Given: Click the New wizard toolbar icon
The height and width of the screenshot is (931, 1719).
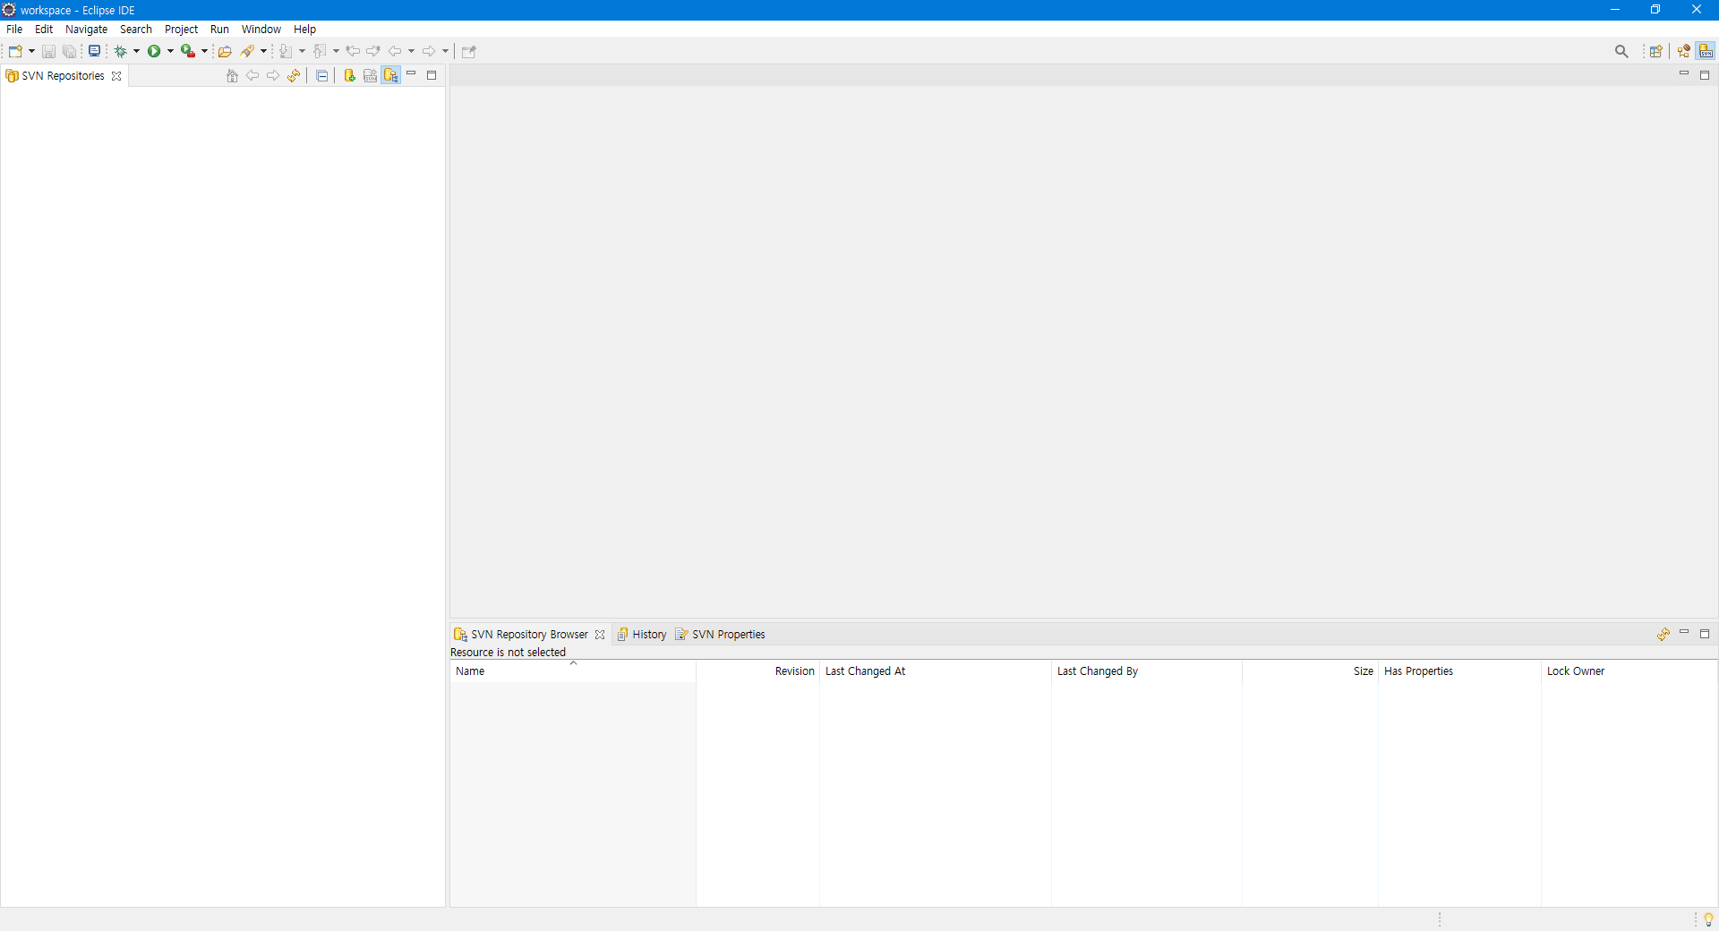Looking at the screenshot, I should coord(15,51).
